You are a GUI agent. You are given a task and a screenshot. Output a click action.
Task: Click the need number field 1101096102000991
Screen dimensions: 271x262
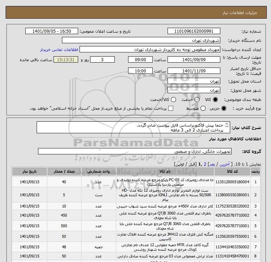194,31
